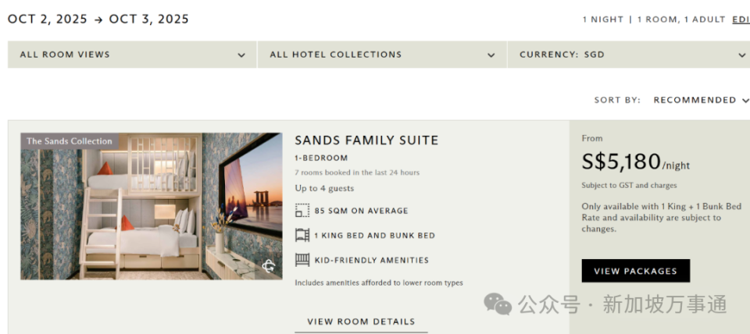Change the Currency: SGD dropdown

click(632, 55)
